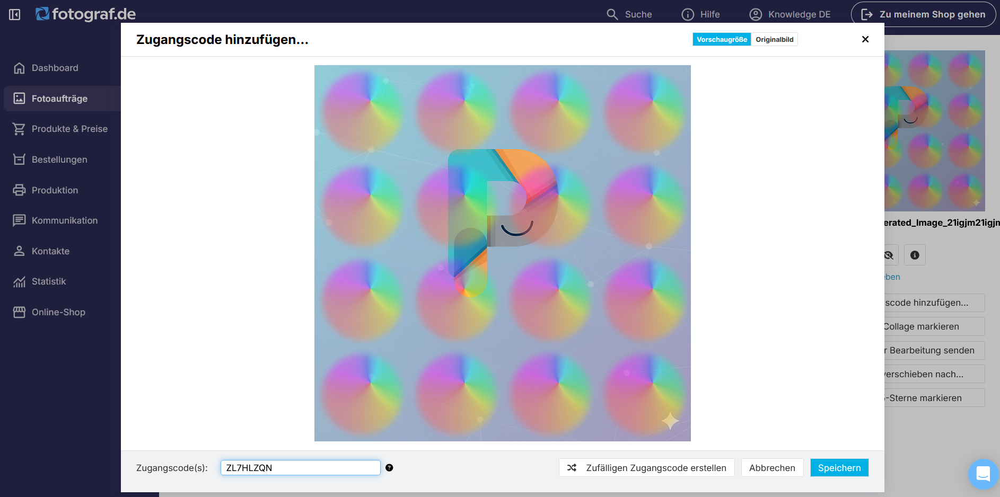
Task: Click the image info icon button
Action: click(x=915, y=255)
